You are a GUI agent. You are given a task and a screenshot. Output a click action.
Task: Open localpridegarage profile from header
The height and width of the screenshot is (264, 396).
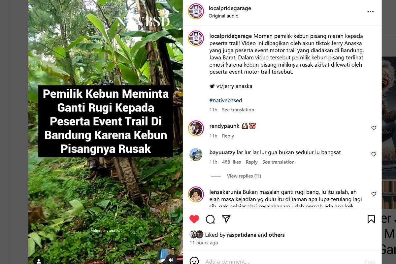point(230,8)
